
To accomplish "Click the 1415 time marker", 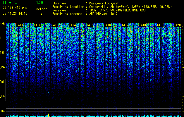I will point(90,25).
